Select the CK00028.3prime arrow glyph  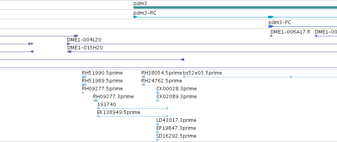pos(158,93)
